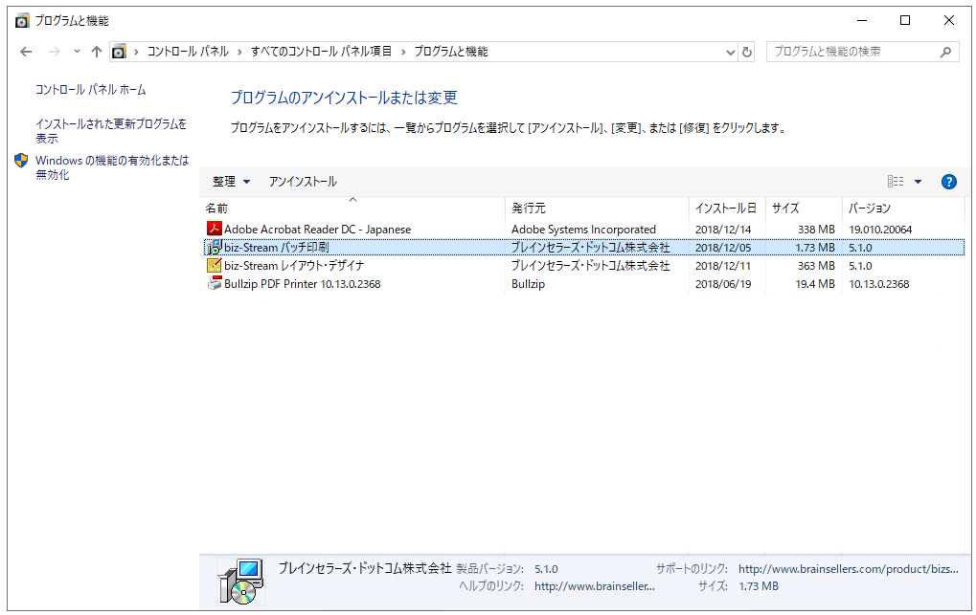The height and width of the screenshot is (615, 976).
Task: Click install date 2018/12/14
Action: coord(723,230)
